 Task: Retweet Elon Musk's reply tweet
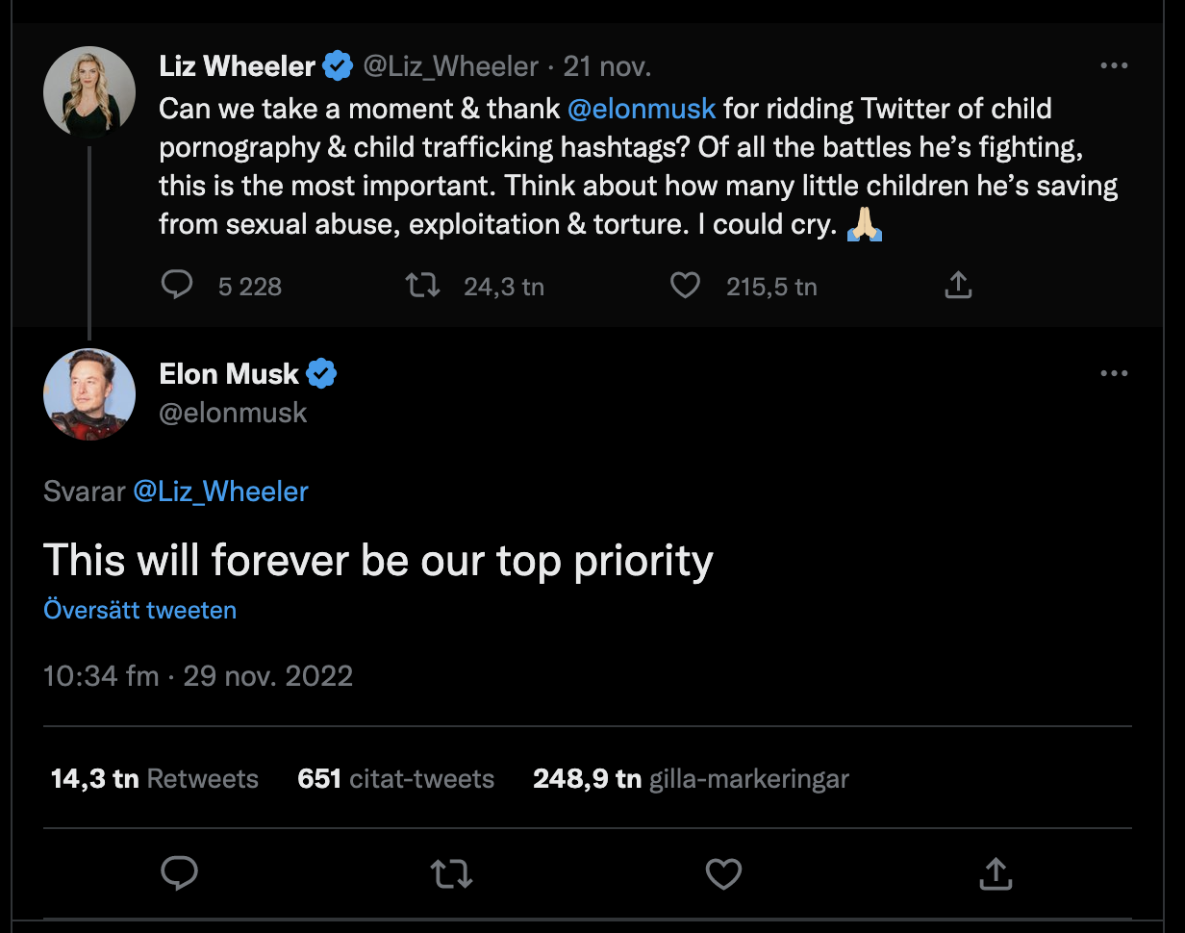[451, 873]
